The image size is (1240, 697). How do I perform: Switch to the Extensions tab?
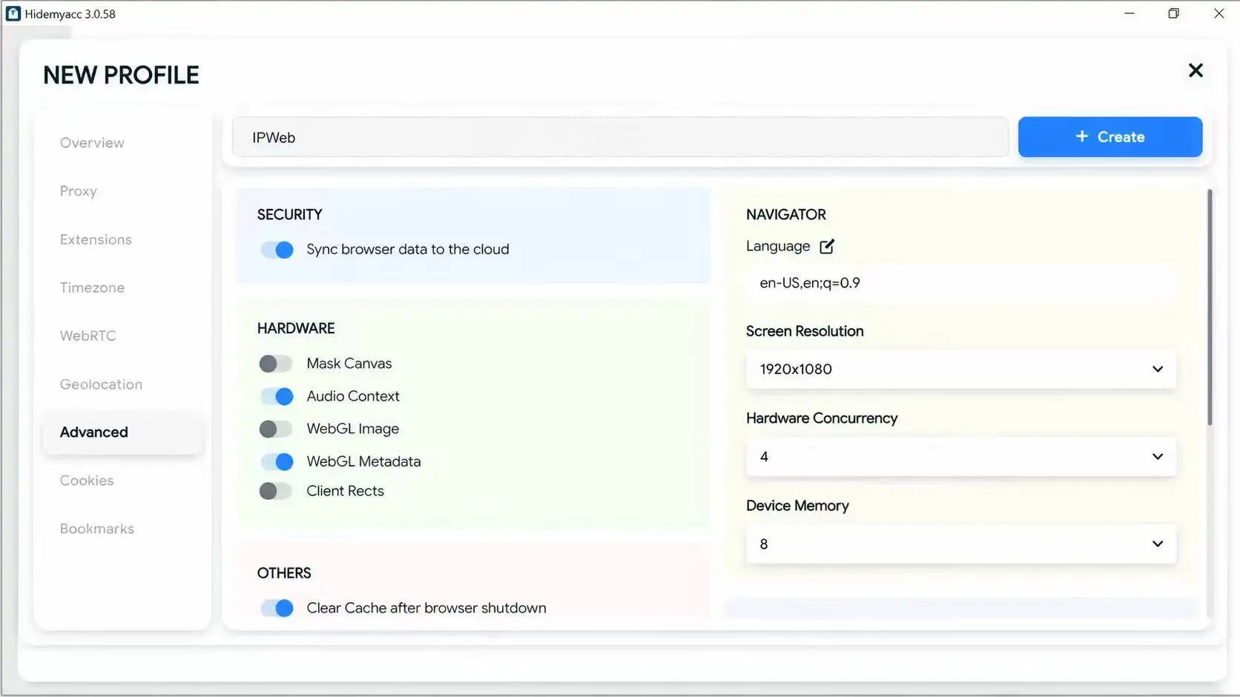(96, 239)
